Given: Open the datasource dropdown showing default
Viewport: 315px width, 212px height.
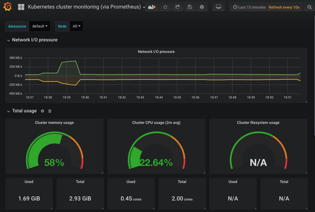Looking at the screenshot, I should (40, 26).
